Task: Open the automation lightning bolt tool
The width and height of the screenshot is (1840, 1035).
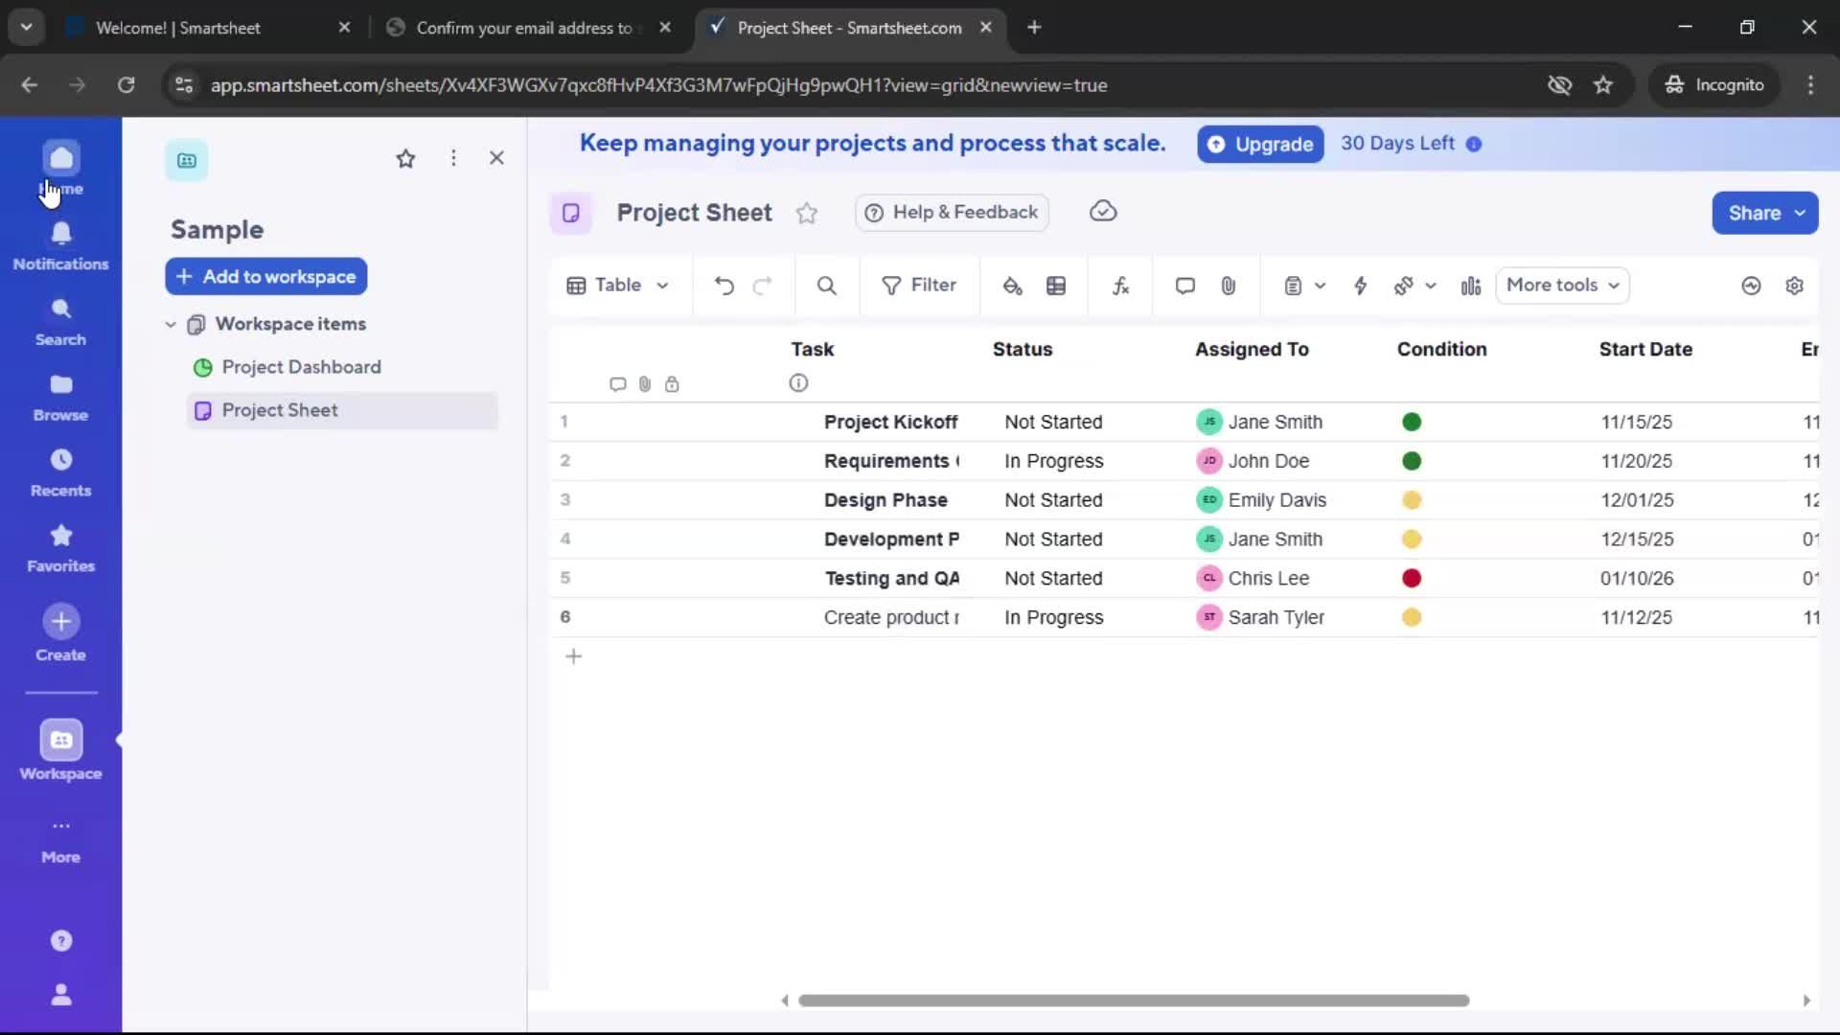Action: coord(1362,285)
